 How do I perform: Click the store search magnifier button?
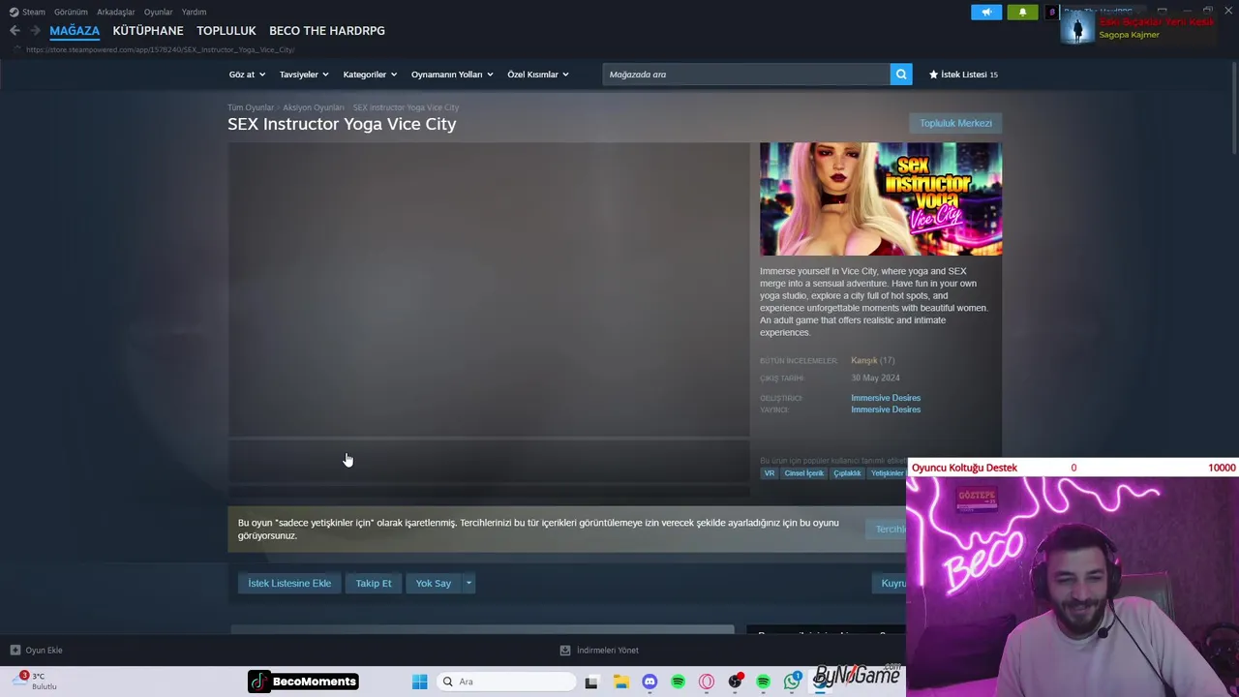[x=901, y=75]
